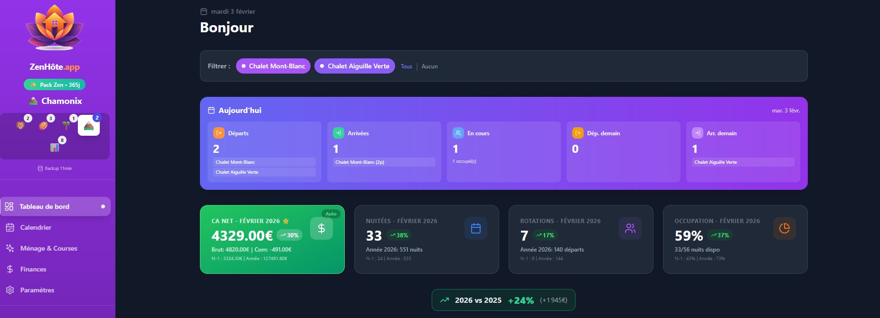This screenshot has width=880, height=318.
Task: Click the pie chart icon in Occupation card
Action: [x=784, y=228]
